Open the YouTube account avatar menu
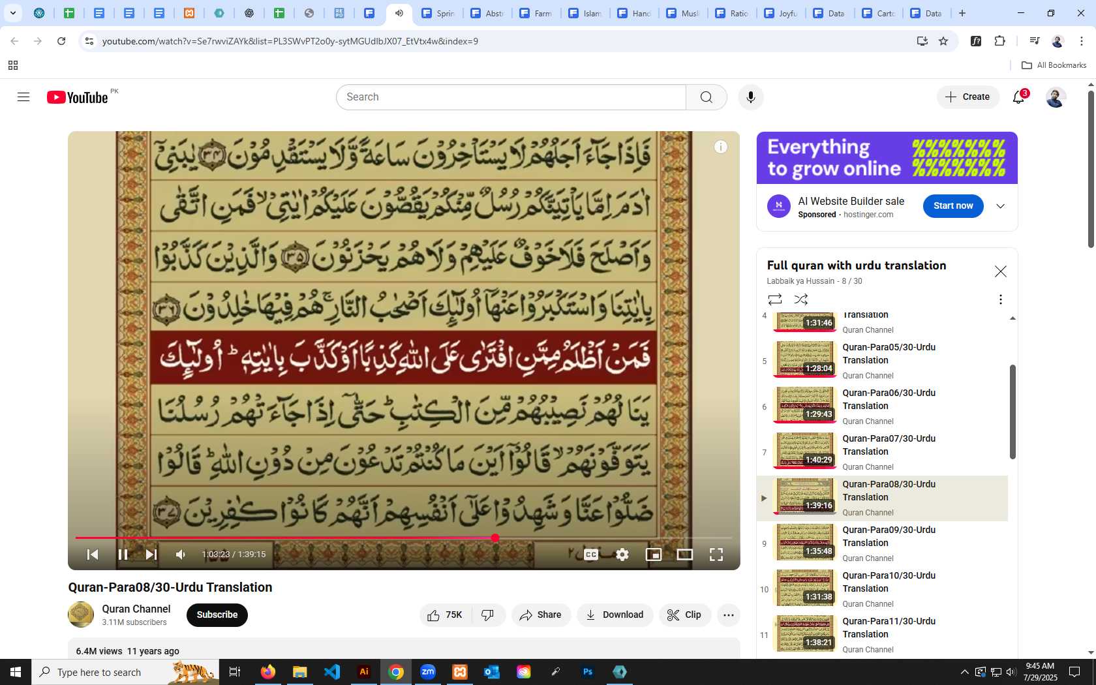The height and width of the screenshot is (685, 1096). [1056, 97]
